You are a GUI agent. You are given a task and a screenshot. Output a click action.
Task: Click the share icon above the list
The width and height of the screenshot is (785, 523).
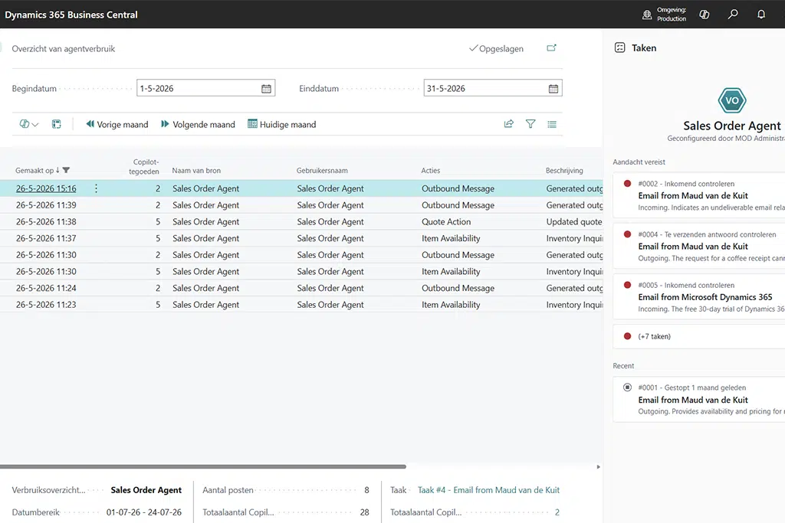coord(509,124)
